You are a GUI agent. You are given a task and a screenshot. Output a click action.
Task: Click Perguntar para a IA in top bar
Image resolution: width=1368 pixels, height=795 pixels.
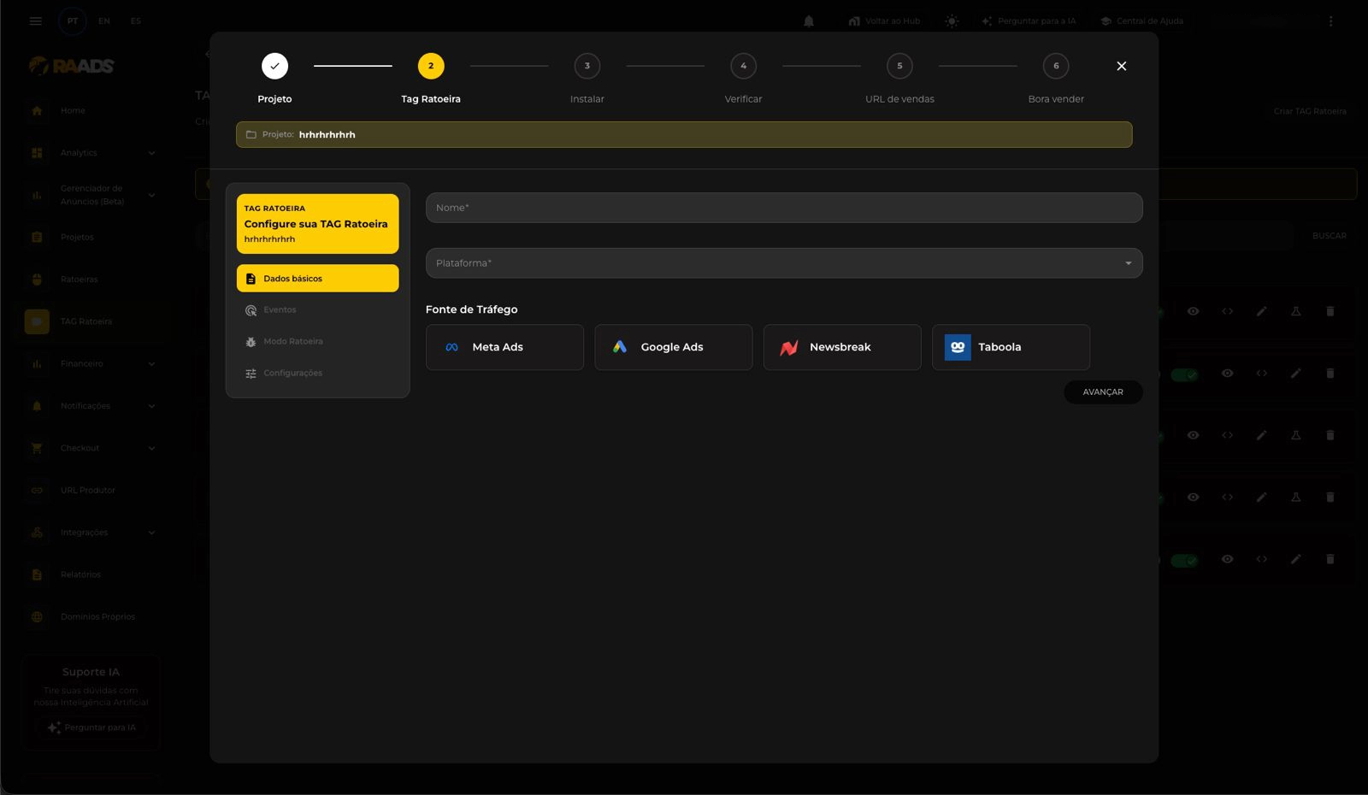tap(1029, 21)
